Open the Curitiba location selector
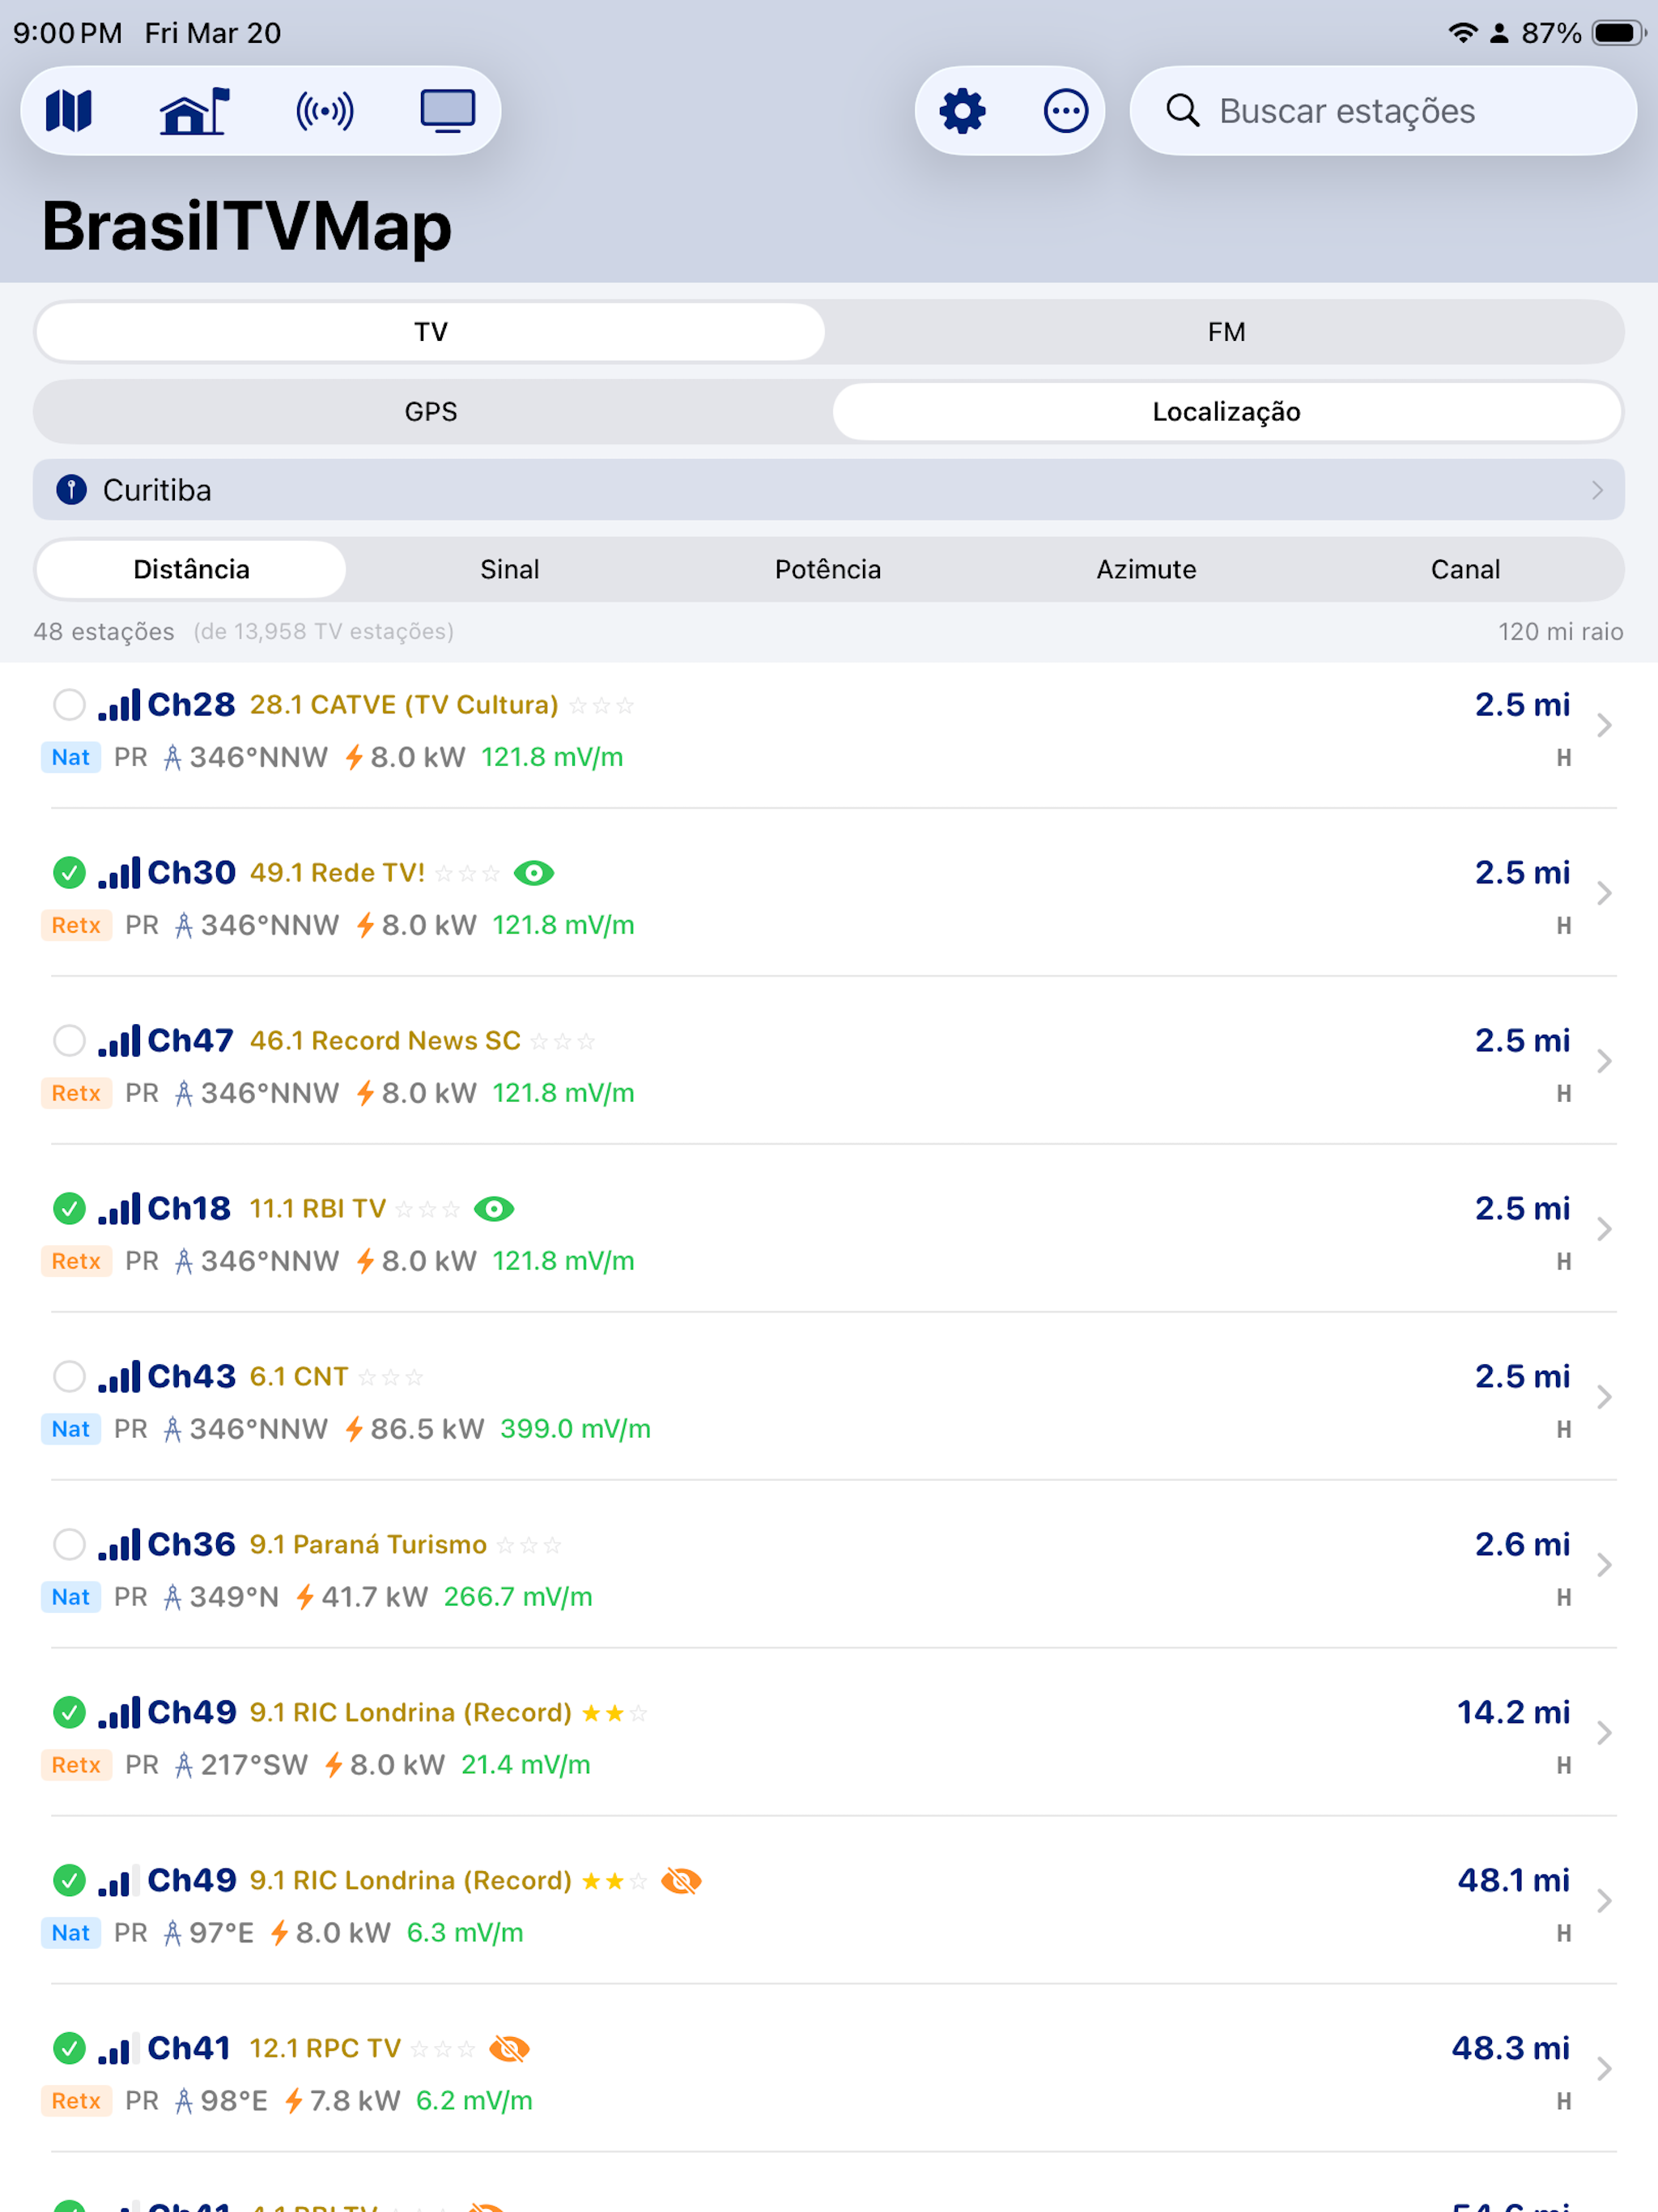 pyautogui.click(x=829, y=490)
